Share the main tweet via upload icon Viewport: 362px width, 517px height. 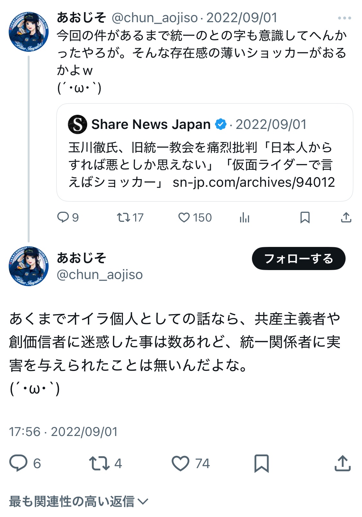[x=342, y=463]
